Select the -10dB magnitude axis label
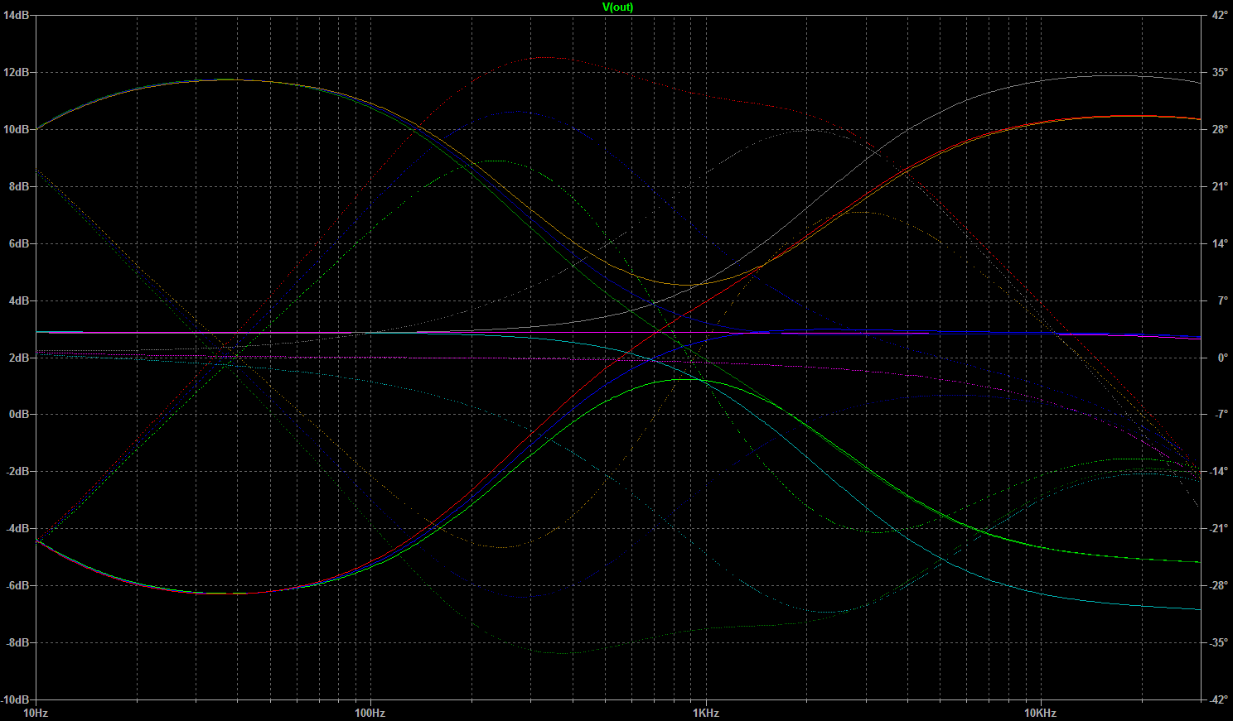 click(15, 699)
